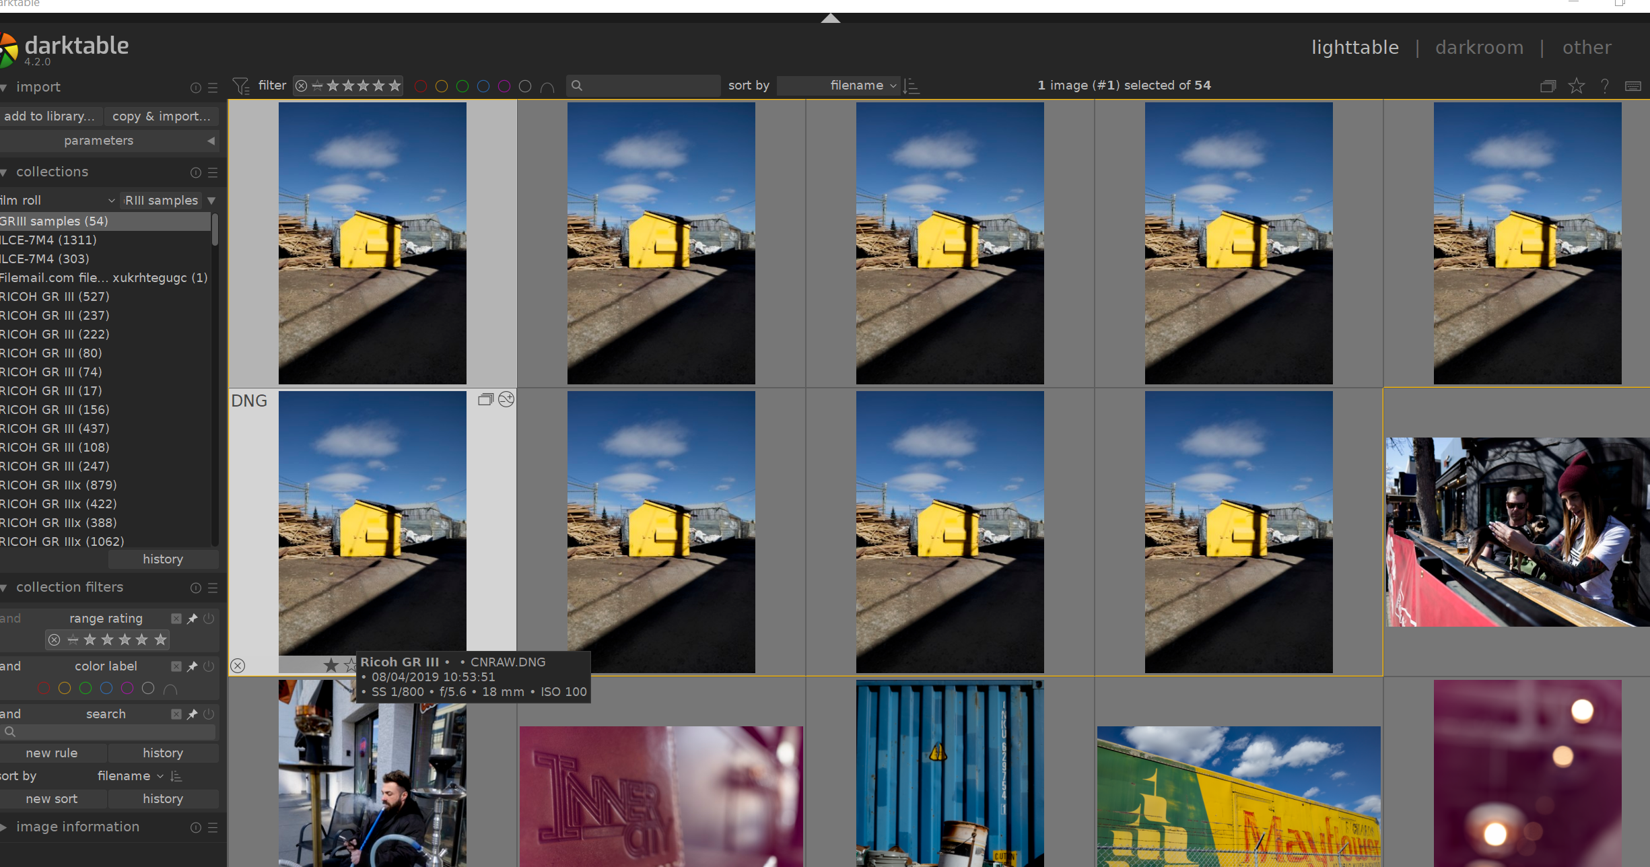Click the new rule button
The height and width of the screenshot is (867, 1650).
(52, 753)
